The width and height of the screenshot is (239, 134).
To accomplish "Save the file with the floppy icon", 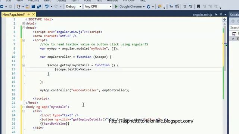I will pos(33,7).
